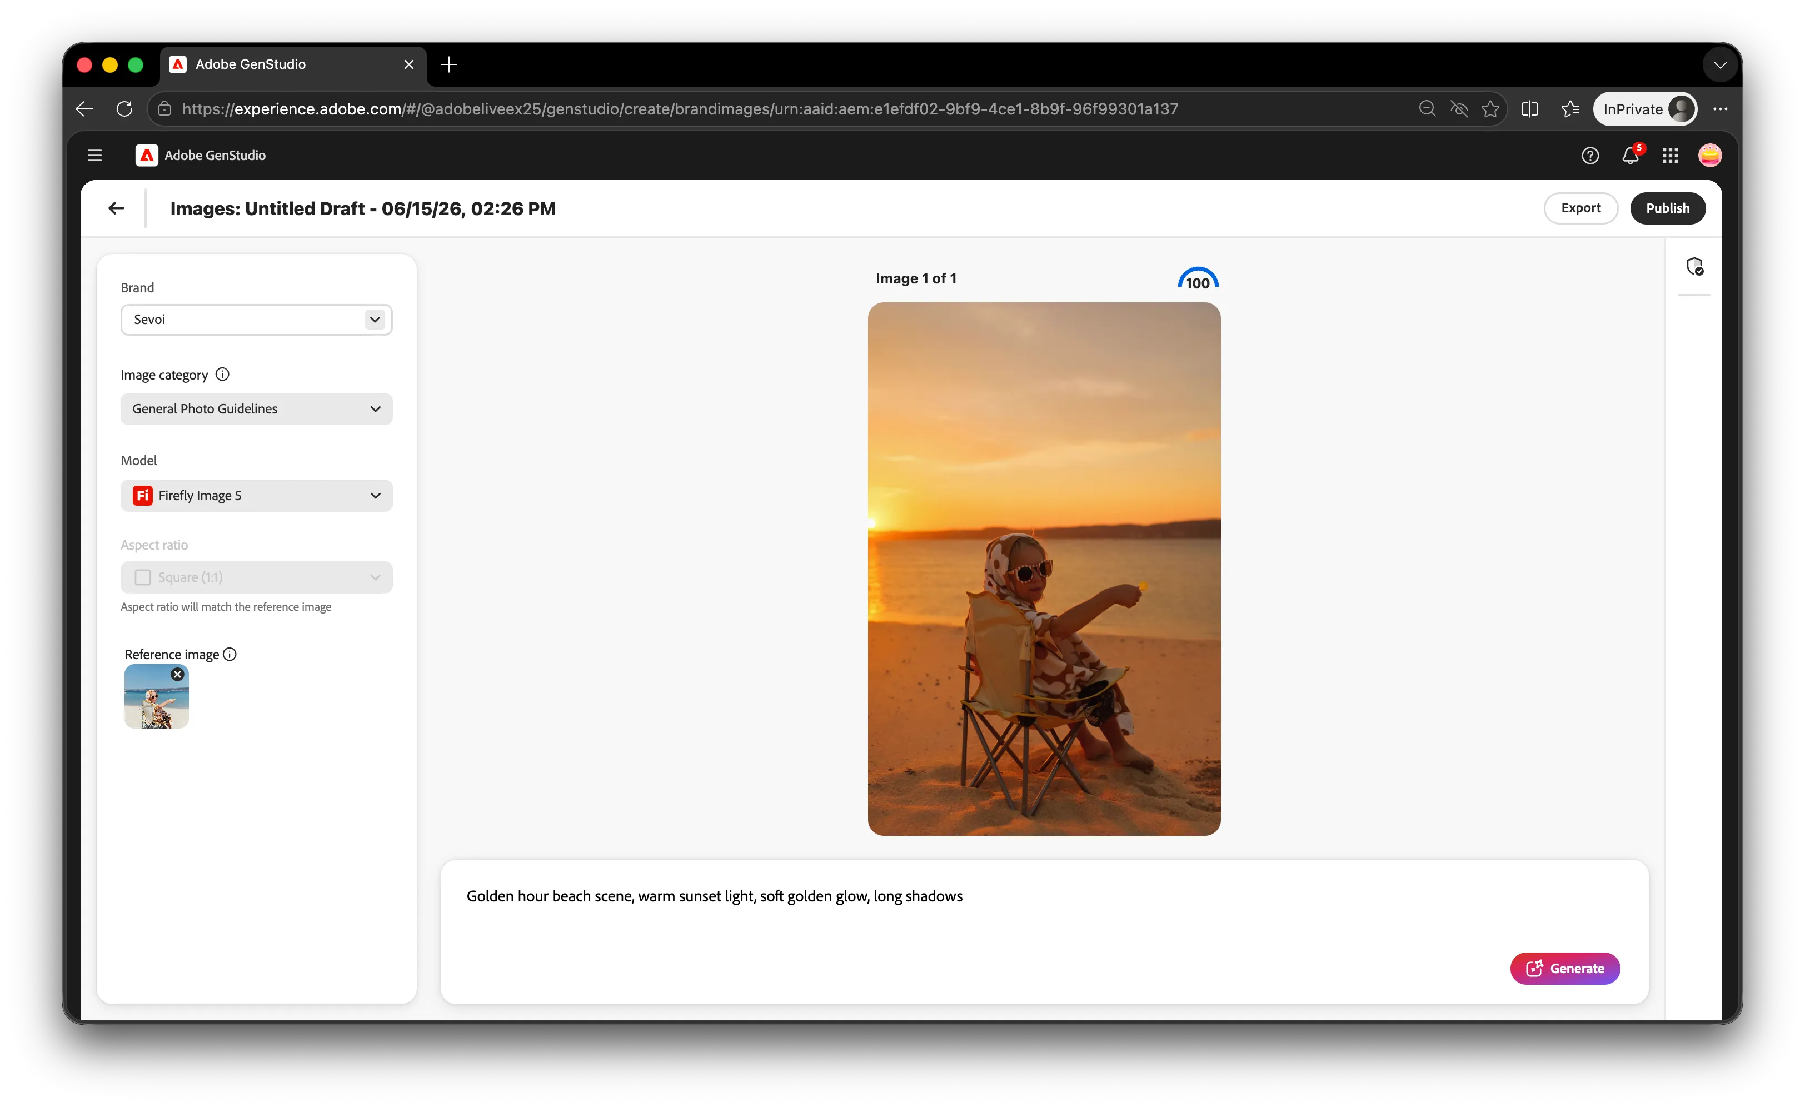This screenshot has width=1805, height=1107.
Task: Click the brand score 100 gauge
Action: pyautogui.click(x=1198, y=279)
